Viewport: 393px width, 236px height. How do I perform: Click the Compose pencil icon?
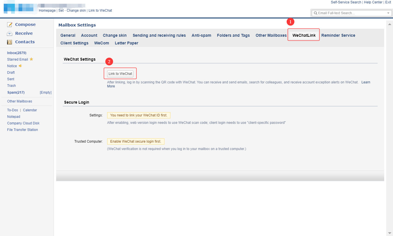10,24
